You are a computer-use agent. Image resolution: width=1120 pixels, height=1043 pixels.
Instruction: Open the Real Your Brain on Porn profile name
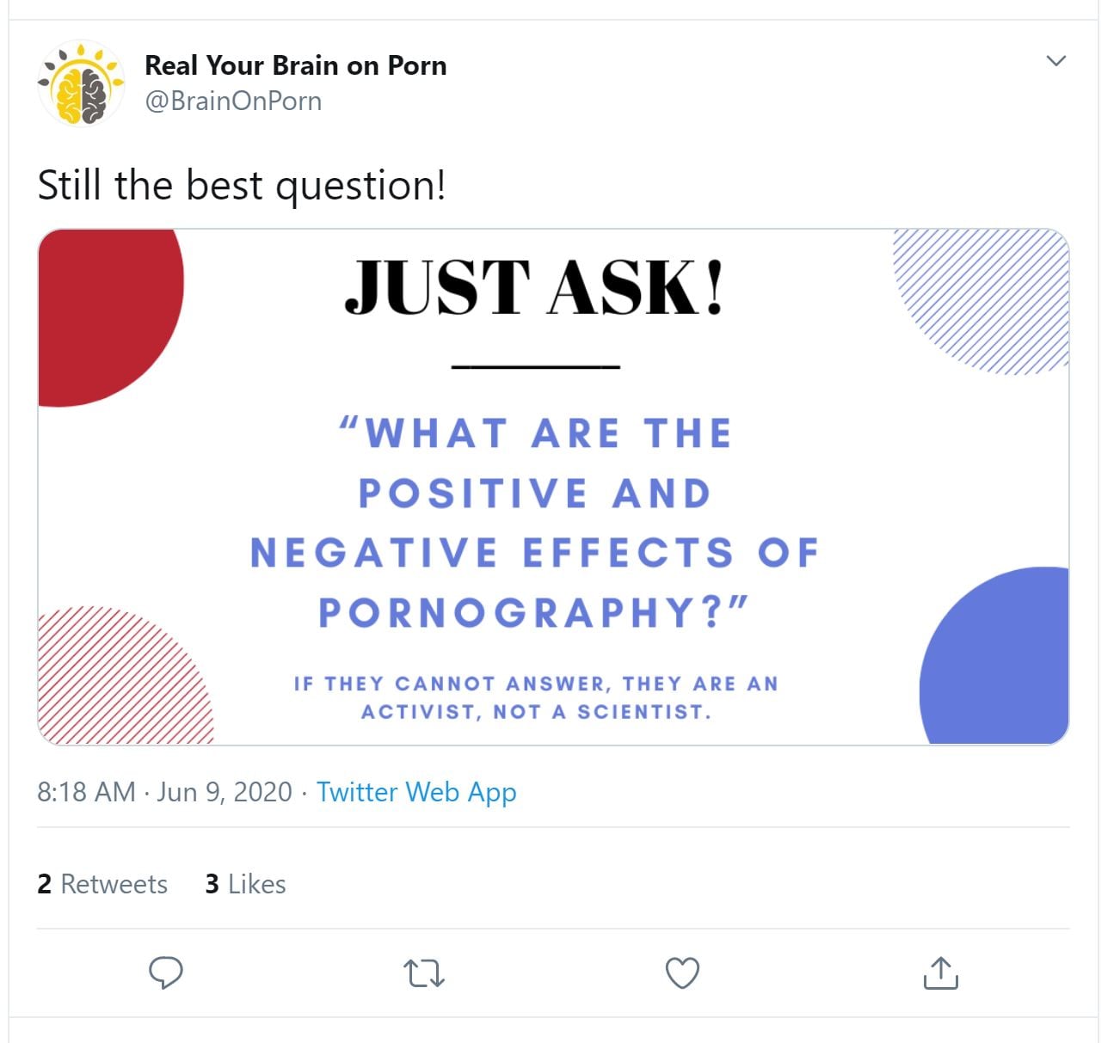[295, 65]
